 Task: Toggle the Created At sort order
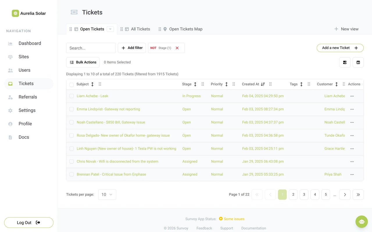263,84
